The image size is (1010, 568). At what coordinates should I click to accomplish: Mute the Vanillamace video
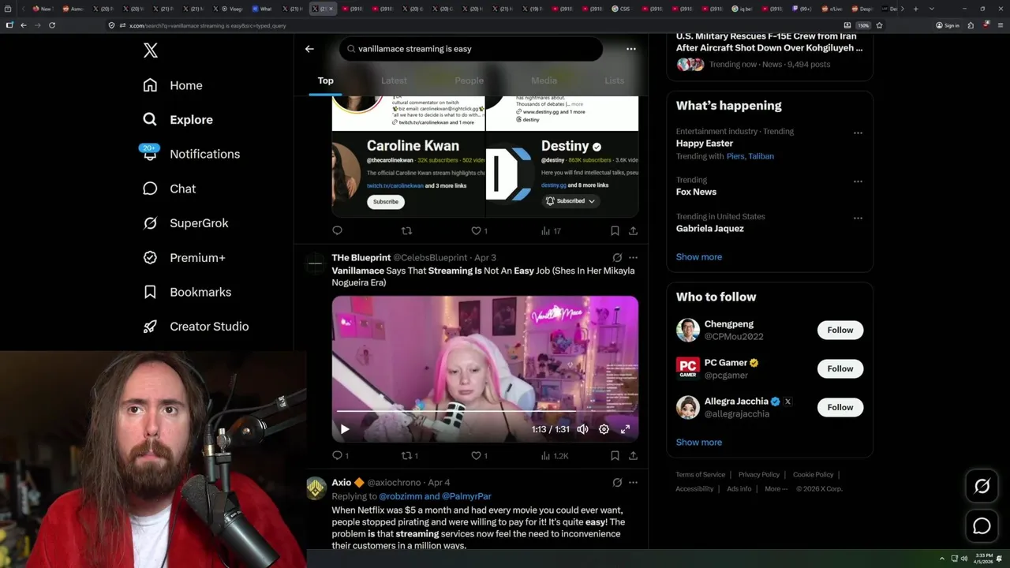coord(582,429)
